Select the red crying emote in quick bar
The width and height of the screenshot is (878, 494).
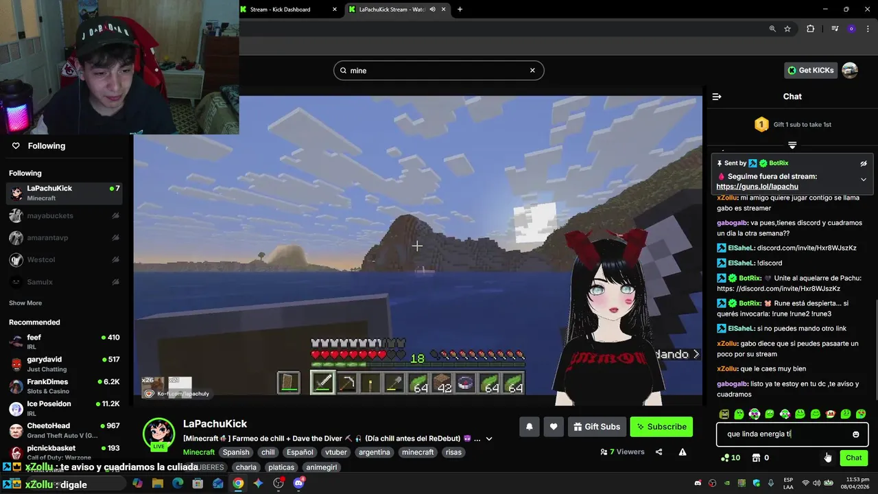click(x=831, y=414)
